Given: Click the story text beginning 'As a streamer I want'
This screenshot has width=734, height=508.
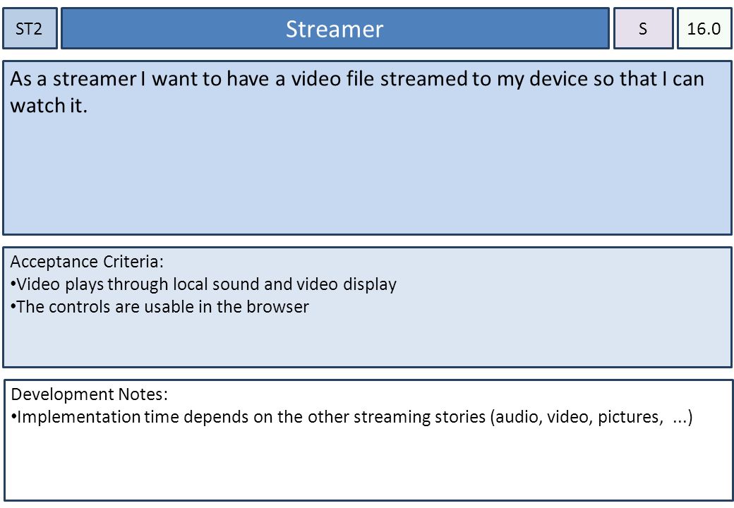Looking at the screenshot, I should click(357, 92).
